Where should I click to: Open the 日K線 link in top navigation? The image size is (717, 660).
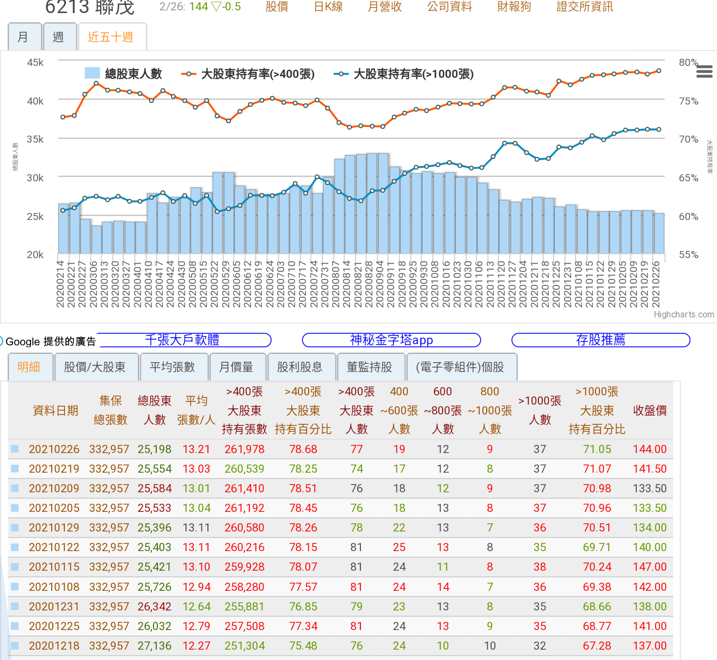pos(328,7)
